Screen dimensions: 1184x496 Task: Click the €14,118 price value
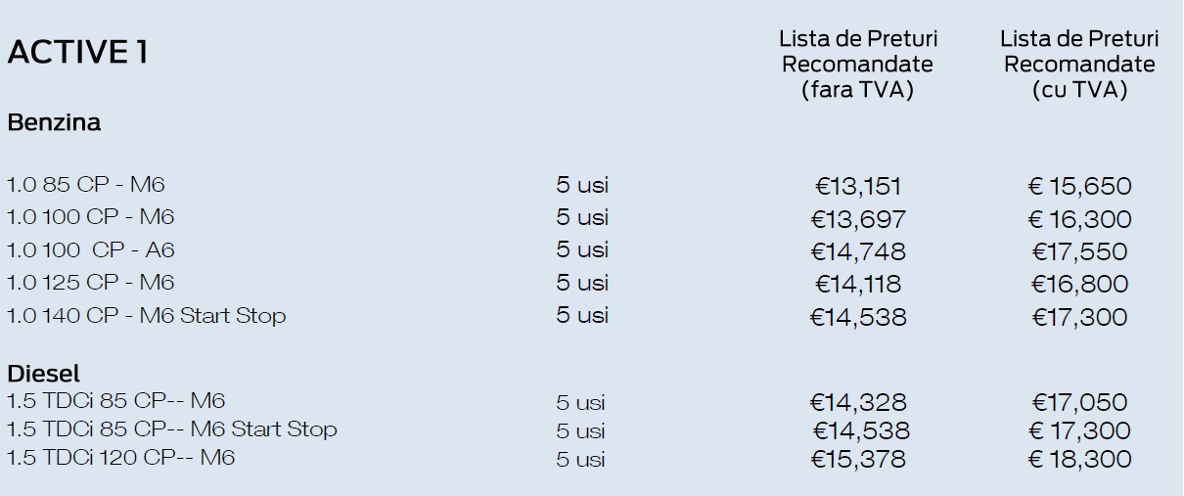(858, 285)
